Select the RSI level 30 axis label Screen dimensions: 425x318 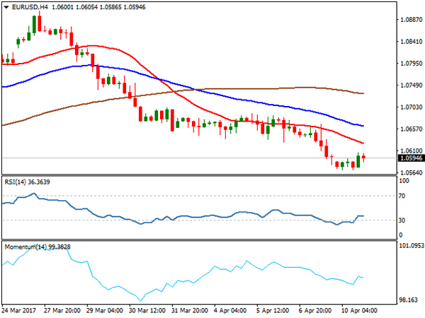pos(402,220)
